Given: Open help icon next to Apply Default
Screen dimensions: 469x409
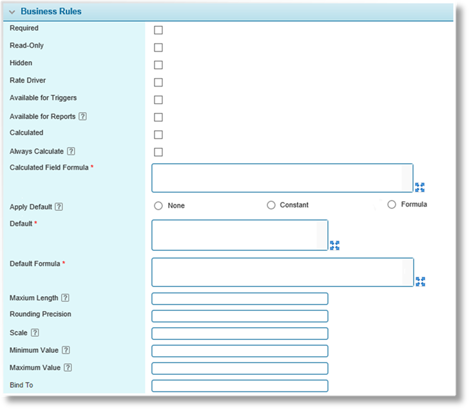Looking at the screenshot, I should [x=59, y=206].
